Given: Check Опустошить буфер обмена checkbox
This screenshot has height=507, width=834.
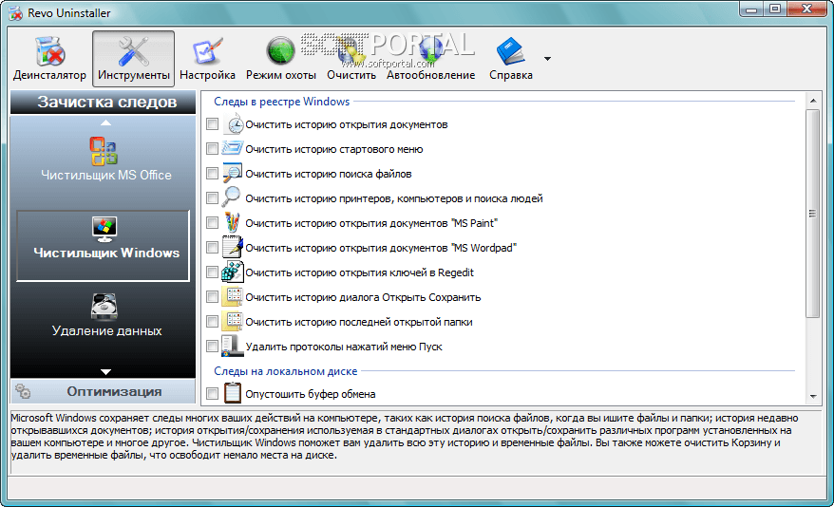Looking at the screenshot, I should (212, 393).
